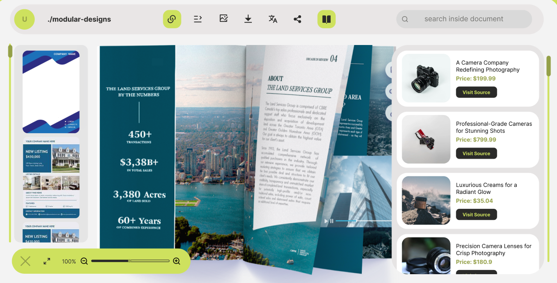The height and width of the screenshot is (283, 557).
Task: Click the zoom level slider track
Action: (x=130, y=261)
